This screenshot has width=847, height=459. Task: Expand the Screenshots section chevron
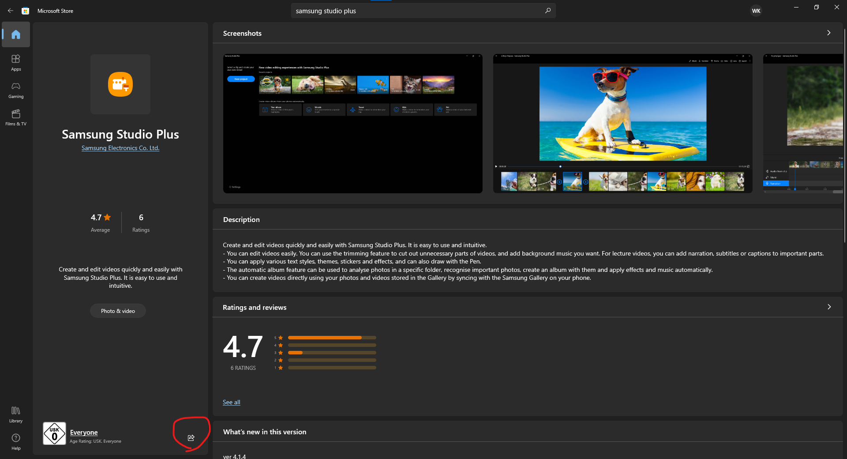(829, 33)
